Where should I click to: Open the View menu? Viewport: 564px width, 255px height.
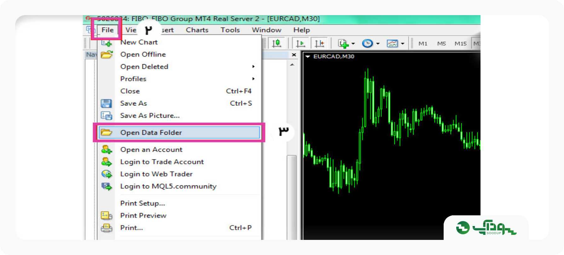[x=131, y=30]
